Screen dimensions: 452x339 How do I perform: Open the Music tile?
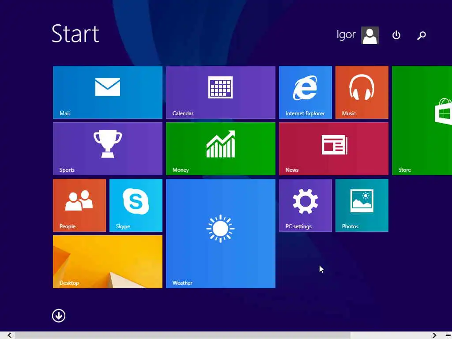[x=362, y=92]
